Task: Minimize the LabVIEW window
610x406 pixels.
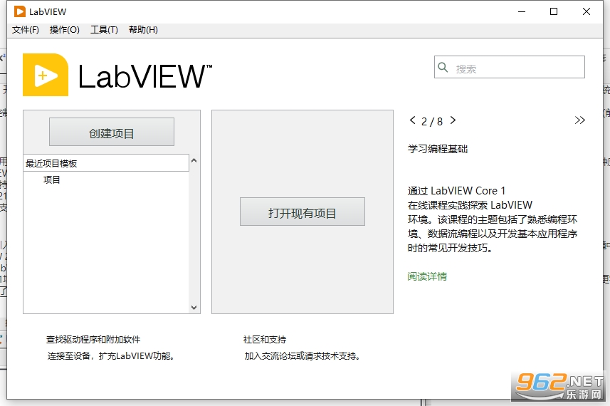Action: tap(522, 11)
